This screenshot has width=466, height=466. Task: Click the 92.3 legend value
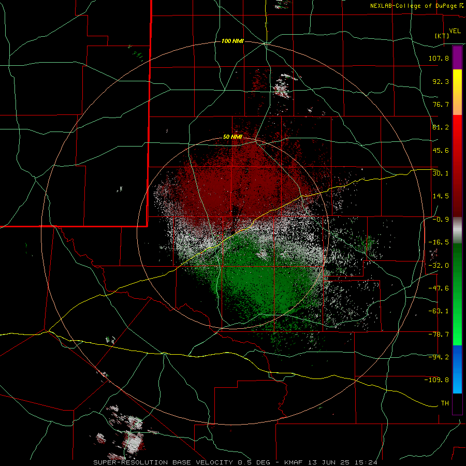coord(441,81)
